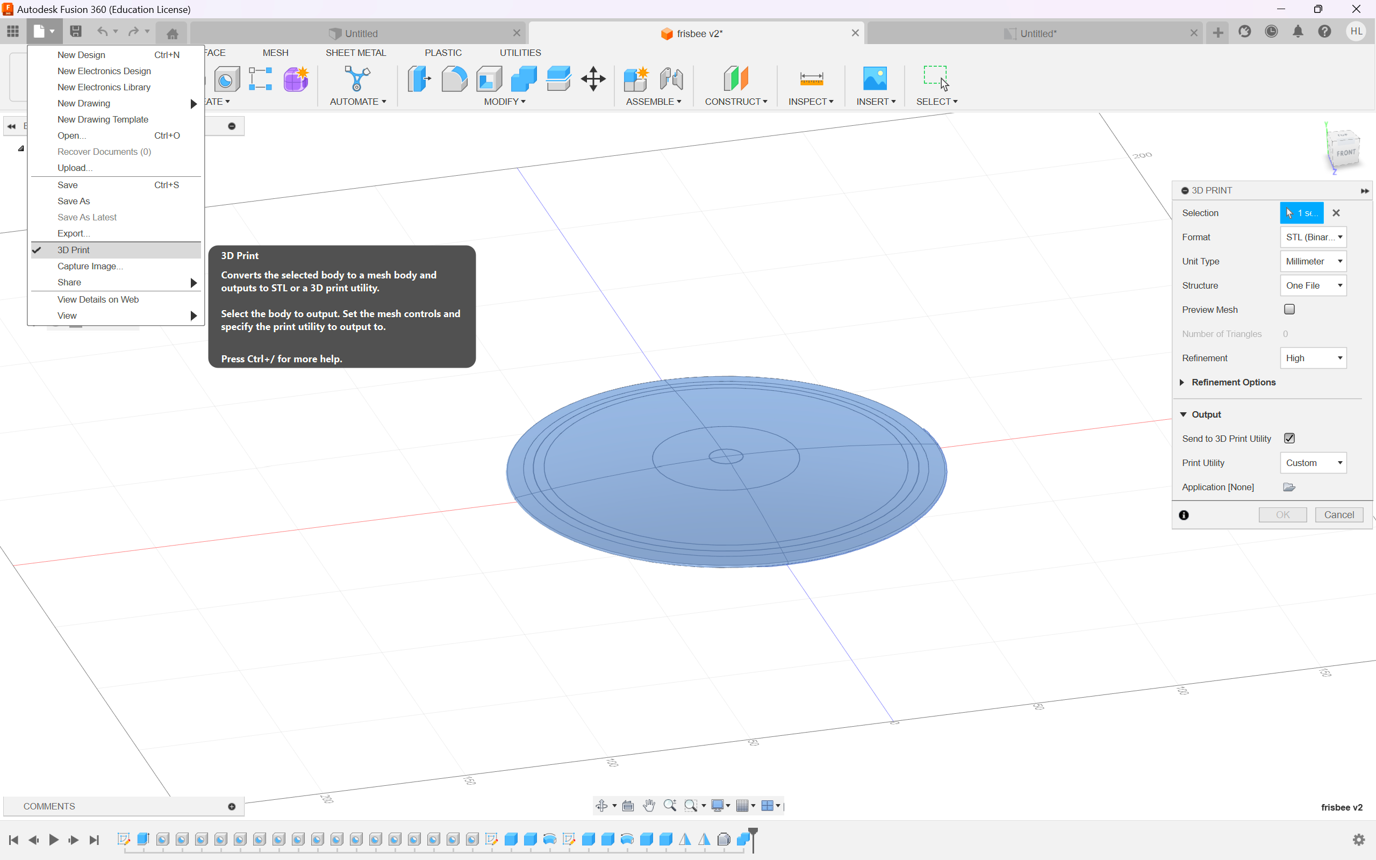The image size is (1376, 860).
Task: Switch to the Untitled design tab
Action: tap(362, 33)
